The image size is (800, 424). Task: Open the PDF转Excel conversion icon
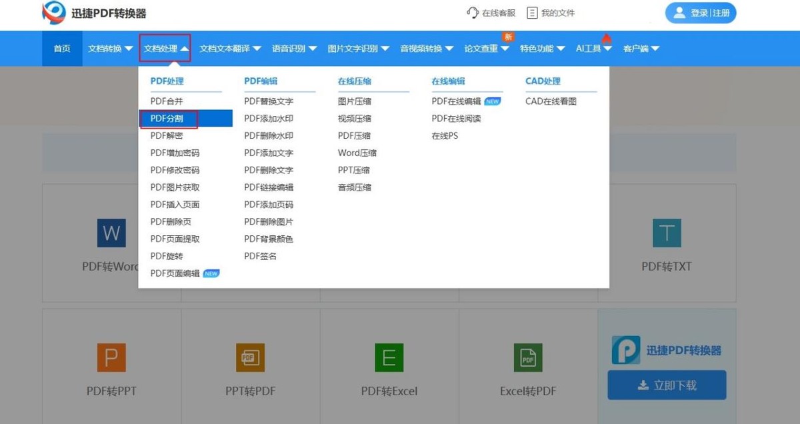pyautogui.click(x=389, y=357)
